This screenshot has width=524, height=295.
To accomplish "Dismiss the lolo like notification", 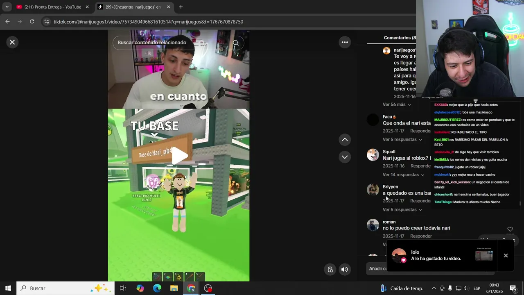I will [x=506, y=256].
